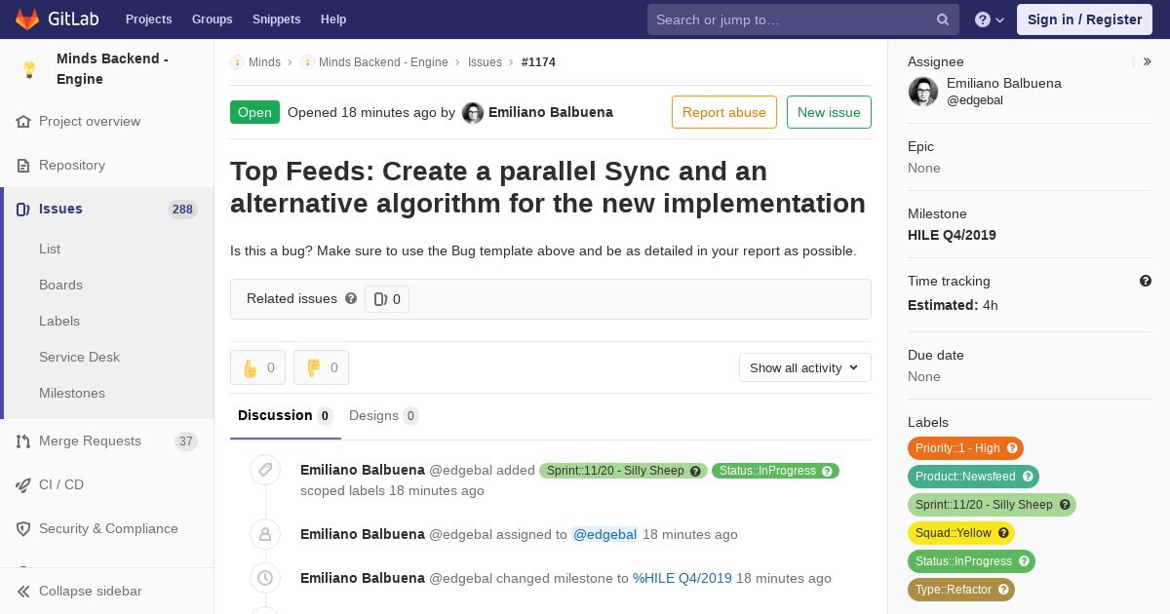This screenshot has height=614, width=1170.
Task: Open the top Help menu item
Action: [x=333, y=19]
